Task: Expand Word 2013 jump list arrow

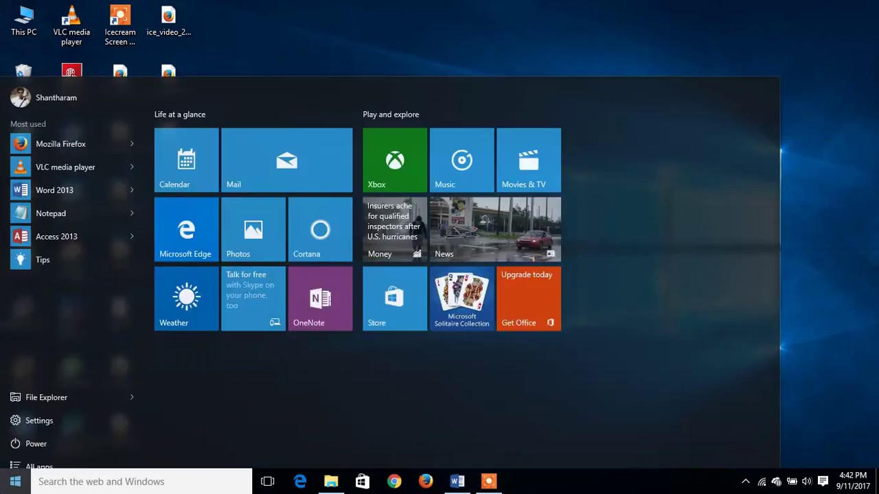Action: click(x=132, y=190)
